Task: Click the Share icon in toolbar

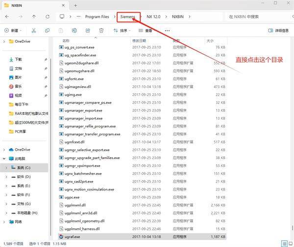Action: [x=88, y=30]
